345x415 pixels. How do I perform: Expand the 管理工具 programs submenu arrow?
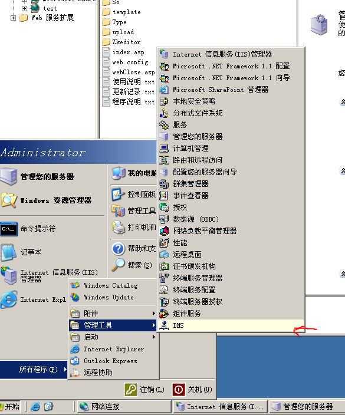coord(153,325)
